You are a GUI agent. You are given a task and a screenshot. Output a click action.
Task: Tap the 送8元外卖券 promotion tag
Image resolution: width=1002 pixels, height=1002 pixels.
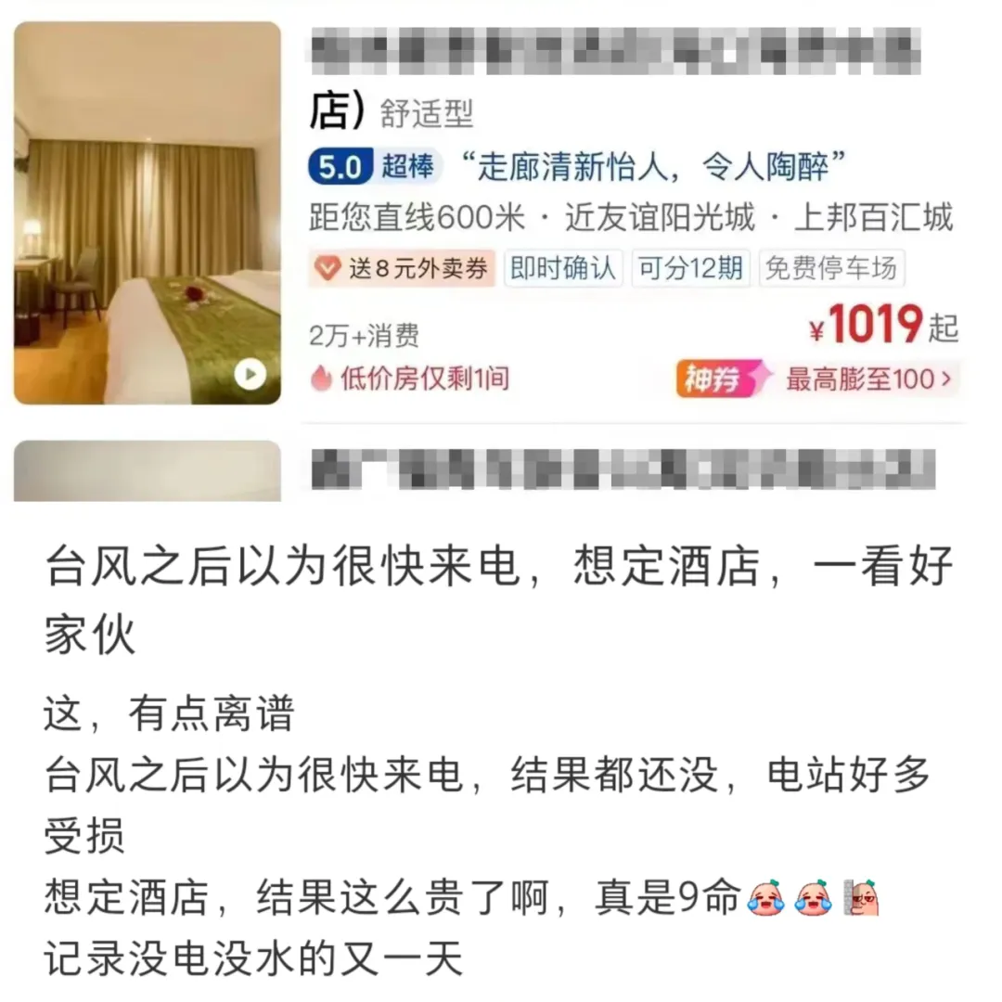[403, 268]
